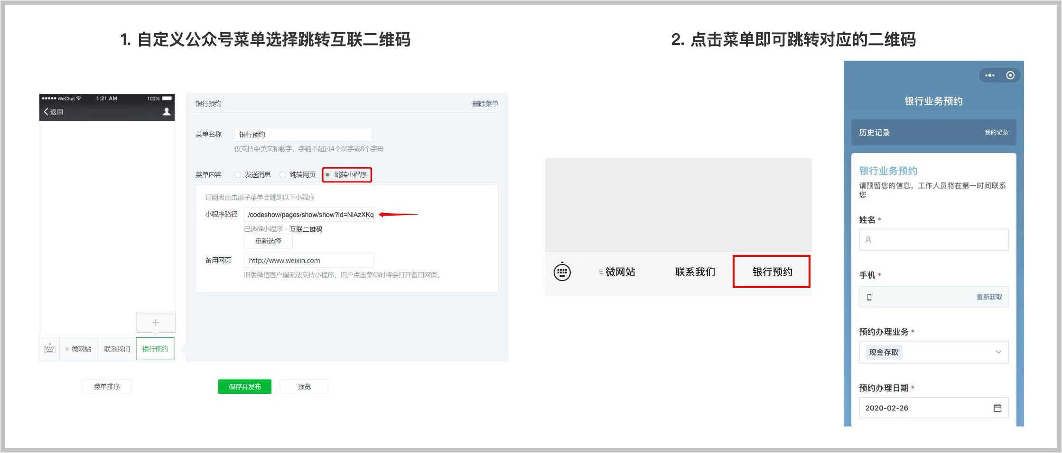Tap 联系我们 in the bottom menu bar
The height and width of the screenshot is (453, 1062).
coord(695,272)
